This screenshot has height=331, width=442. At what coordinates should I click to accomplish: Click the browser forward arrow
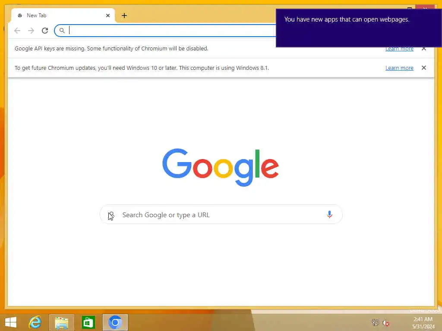click(x=31, y=31)
